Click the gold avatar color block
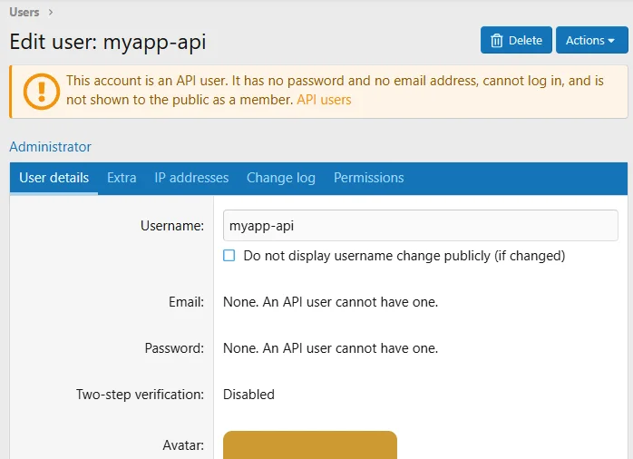The image size is (633, 459). tap(309, 444)
